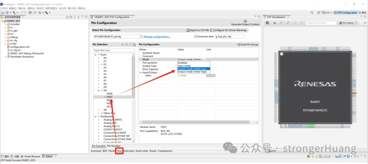Open the 文件(F) menu

(x=4, y=8)
